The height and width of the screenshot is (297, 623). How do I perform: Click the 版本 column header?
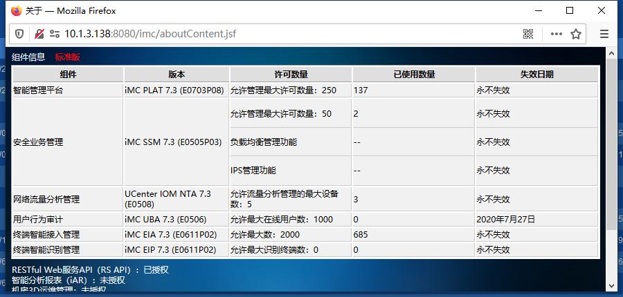click(177, 74)
